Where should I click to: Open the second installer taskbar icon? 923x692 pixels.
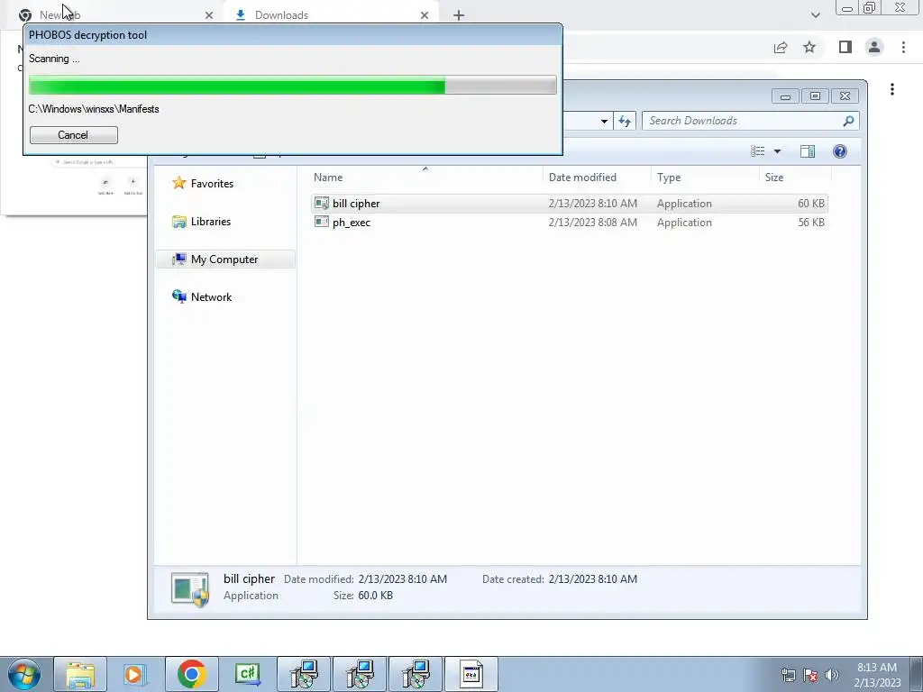(x=360, y=674)
